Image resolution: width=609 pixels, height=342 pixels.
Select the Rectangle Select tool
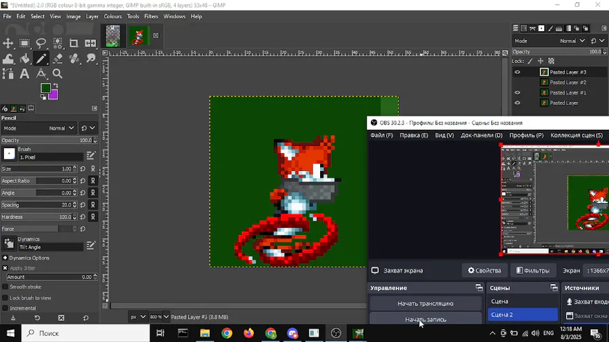(x=24, y=43)
